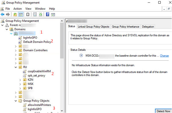Click the SPB OU folder icon
This screenshot has width=172, height=113.
pyautogui.click(x=25, y=88)
